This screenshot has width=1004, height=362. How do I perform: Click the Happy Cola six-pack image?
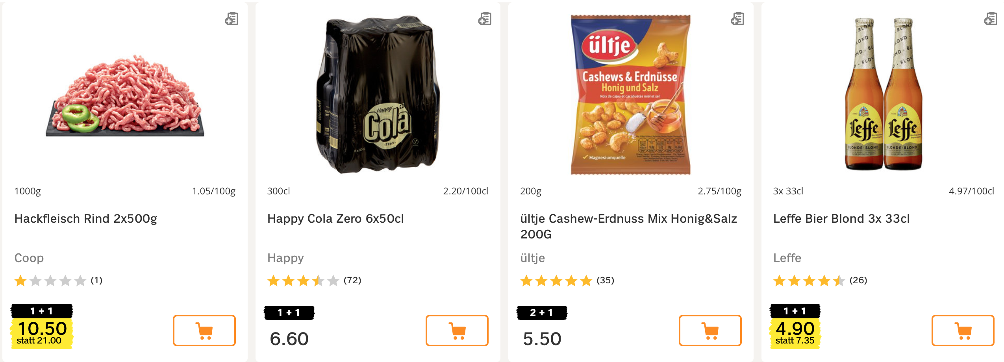pos(378,94)
